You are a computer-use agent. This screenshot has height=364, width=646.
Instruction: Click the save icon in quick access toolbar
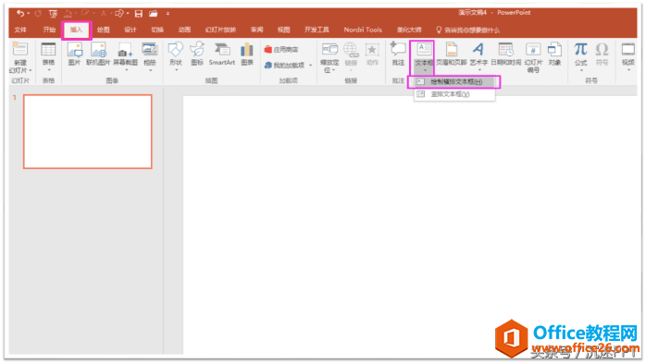coord(139,14)
